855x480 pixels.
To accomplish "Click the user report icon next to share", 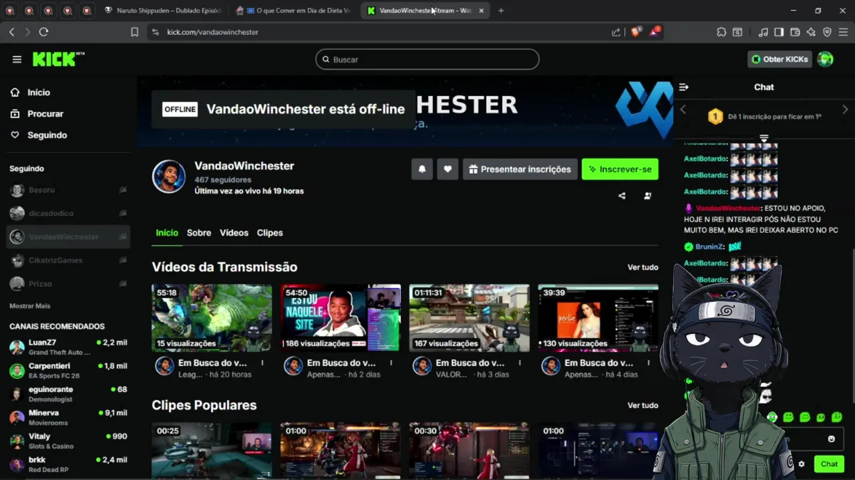I will (647, 196).
